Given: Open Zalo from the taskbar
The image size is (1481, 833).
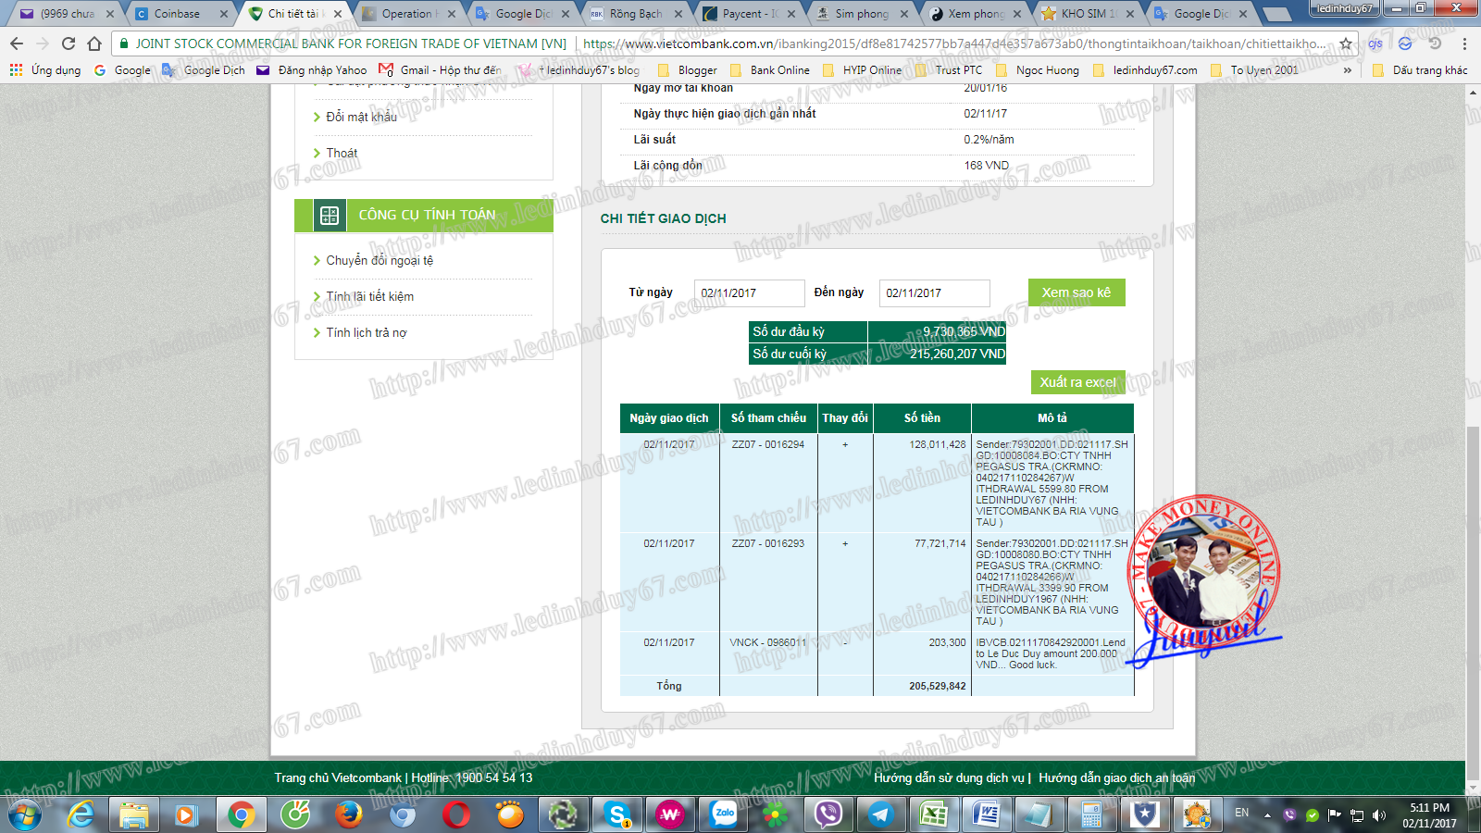Looking at the screenshot, I should coord(724,815).
